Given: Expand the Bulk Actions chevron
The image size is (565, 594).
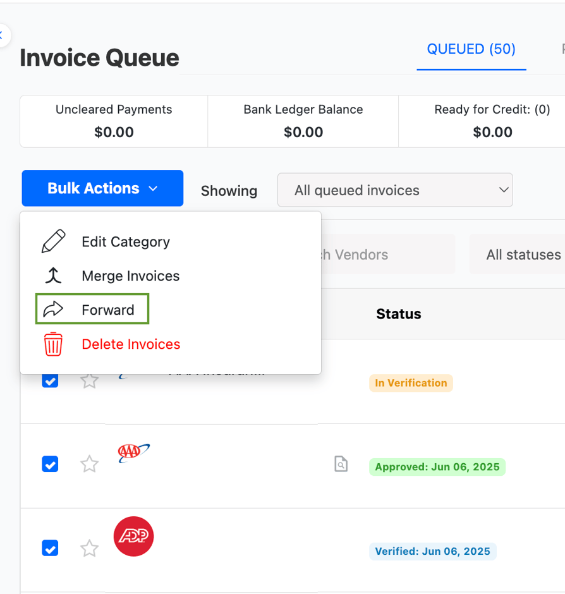Looking at the screenshot, I should tap(153, 188).
